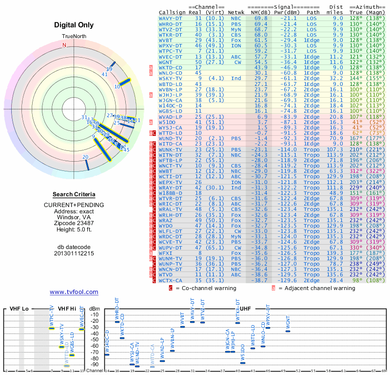Select the WTVD callsign
The height and width of the screenshot is (375, 390).
(166, 275)
